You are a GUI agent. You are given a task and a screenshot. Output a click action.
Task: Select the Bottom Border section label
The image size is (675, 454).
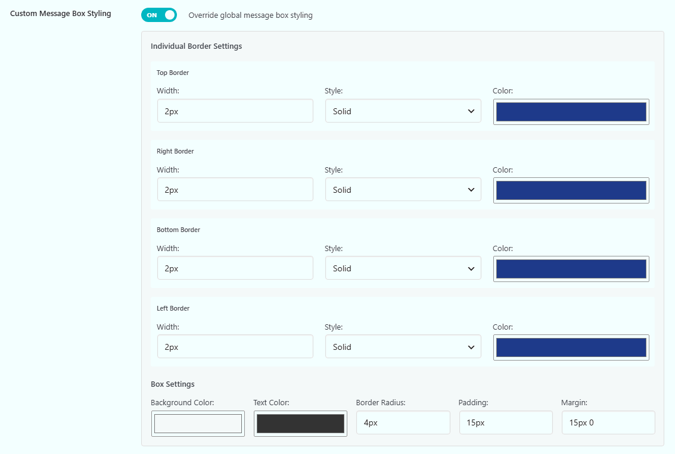178,230
